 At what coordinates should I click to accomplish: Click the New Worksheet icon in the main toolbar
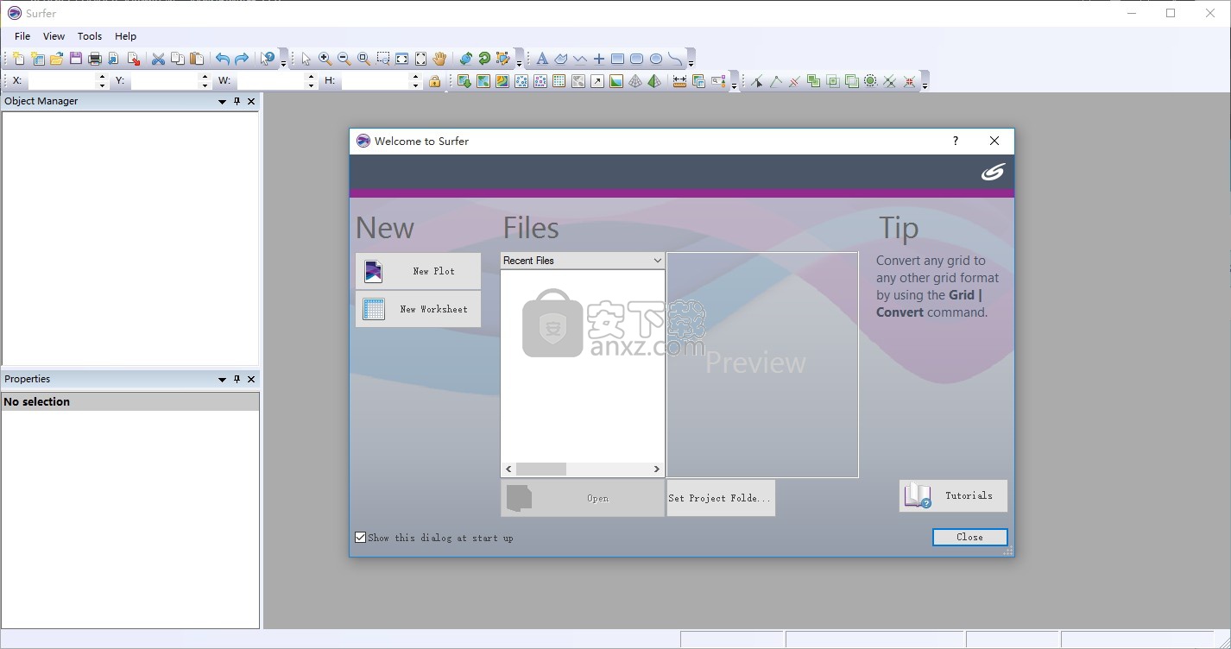pyautogui.click(x=38, y=59)
